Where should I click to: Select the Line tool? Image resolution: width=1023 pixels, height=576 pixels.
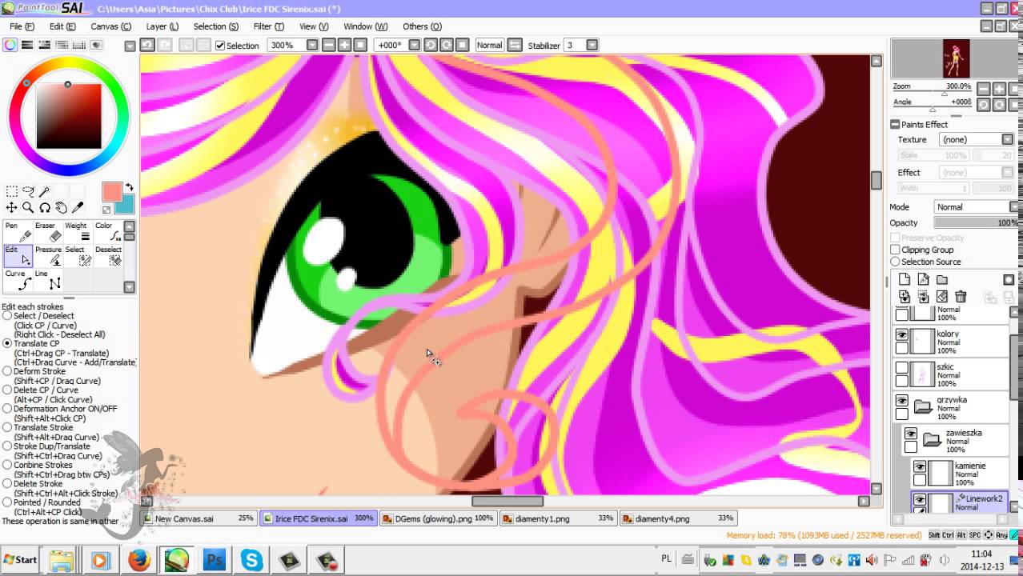(48, 280)
